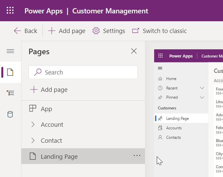This screenshot has width=223, height=177.
Task: Click the App grid icon in Pages list
Action: 33,108
